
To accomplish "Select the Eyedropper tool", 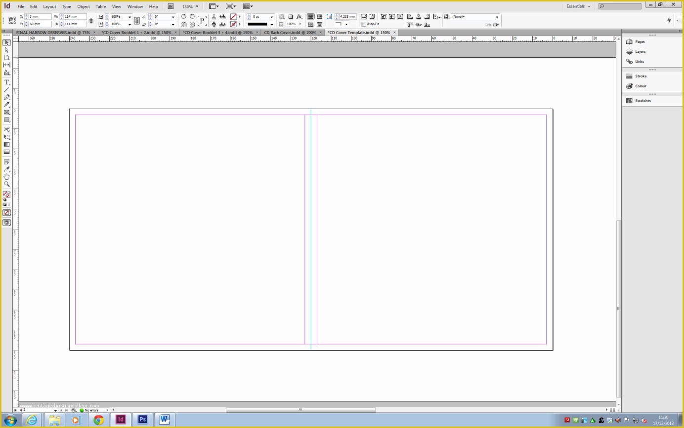I will (x=6, y=169).
